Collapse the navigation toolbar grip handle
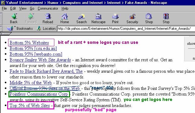The image size is (195, 113). pos(1,18)
